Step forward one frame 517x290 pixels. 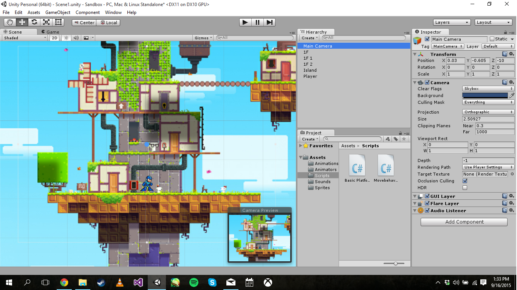(269, 22)
